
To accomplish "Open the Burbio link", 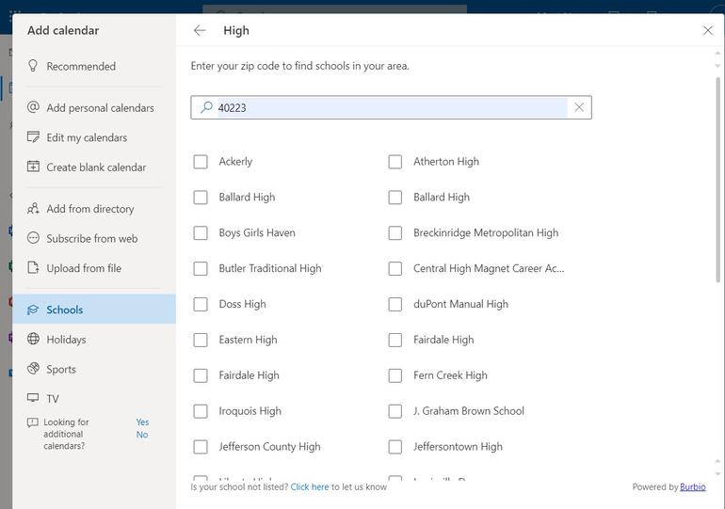I will click(693, 487).
